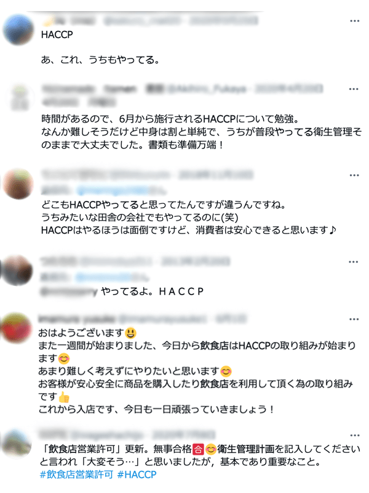Click blurred blue reply mention above やってるよ
The width and height of the screenshot is (369, 493).
[103, 277]
